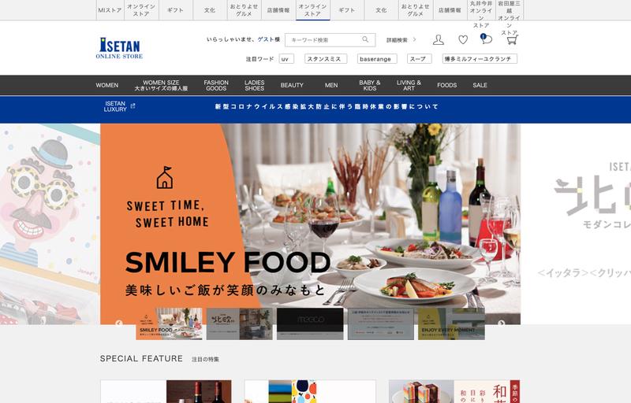This screenshot has width=631, height=403.
Task: Select the SMILEY FOOD carousel thumbnail
Action: (169, 324)
